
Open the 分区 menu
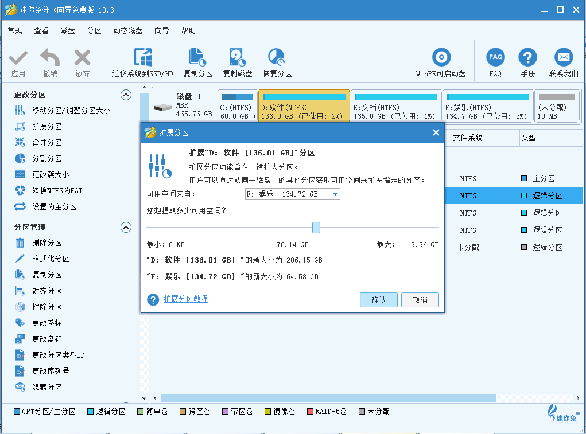94,30
